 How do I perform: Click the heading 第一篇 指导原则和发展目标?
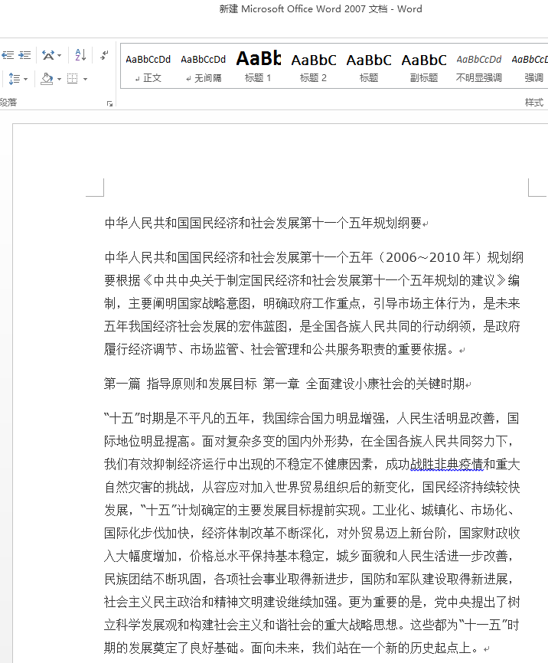point(180,384)
